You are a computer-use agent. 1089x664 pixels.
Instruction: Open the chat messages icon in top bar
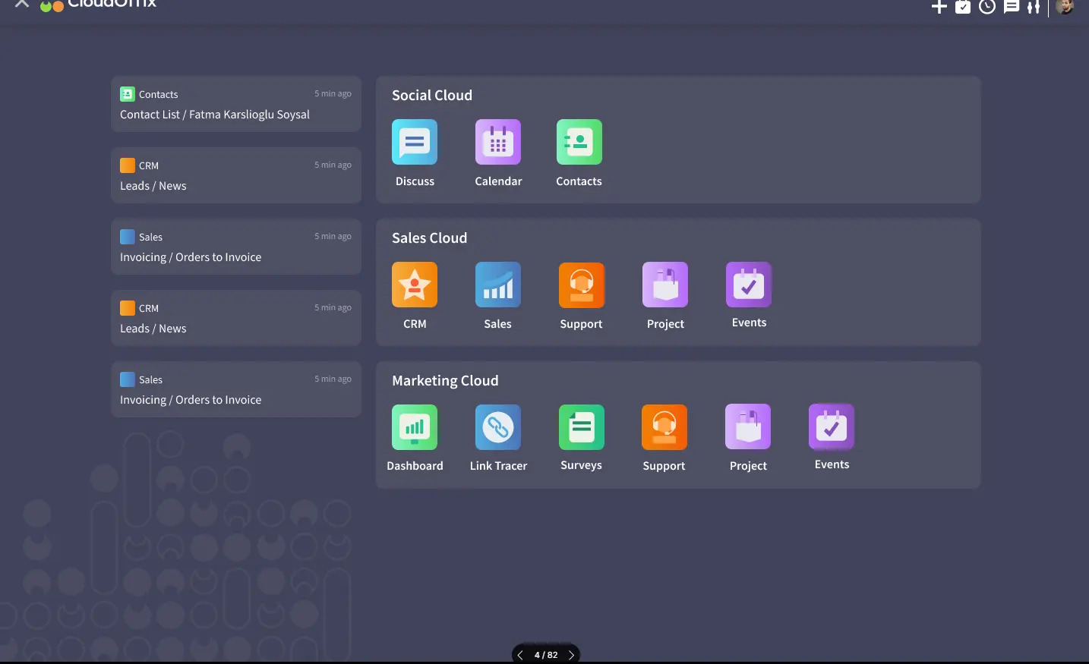pos(1011,7)
